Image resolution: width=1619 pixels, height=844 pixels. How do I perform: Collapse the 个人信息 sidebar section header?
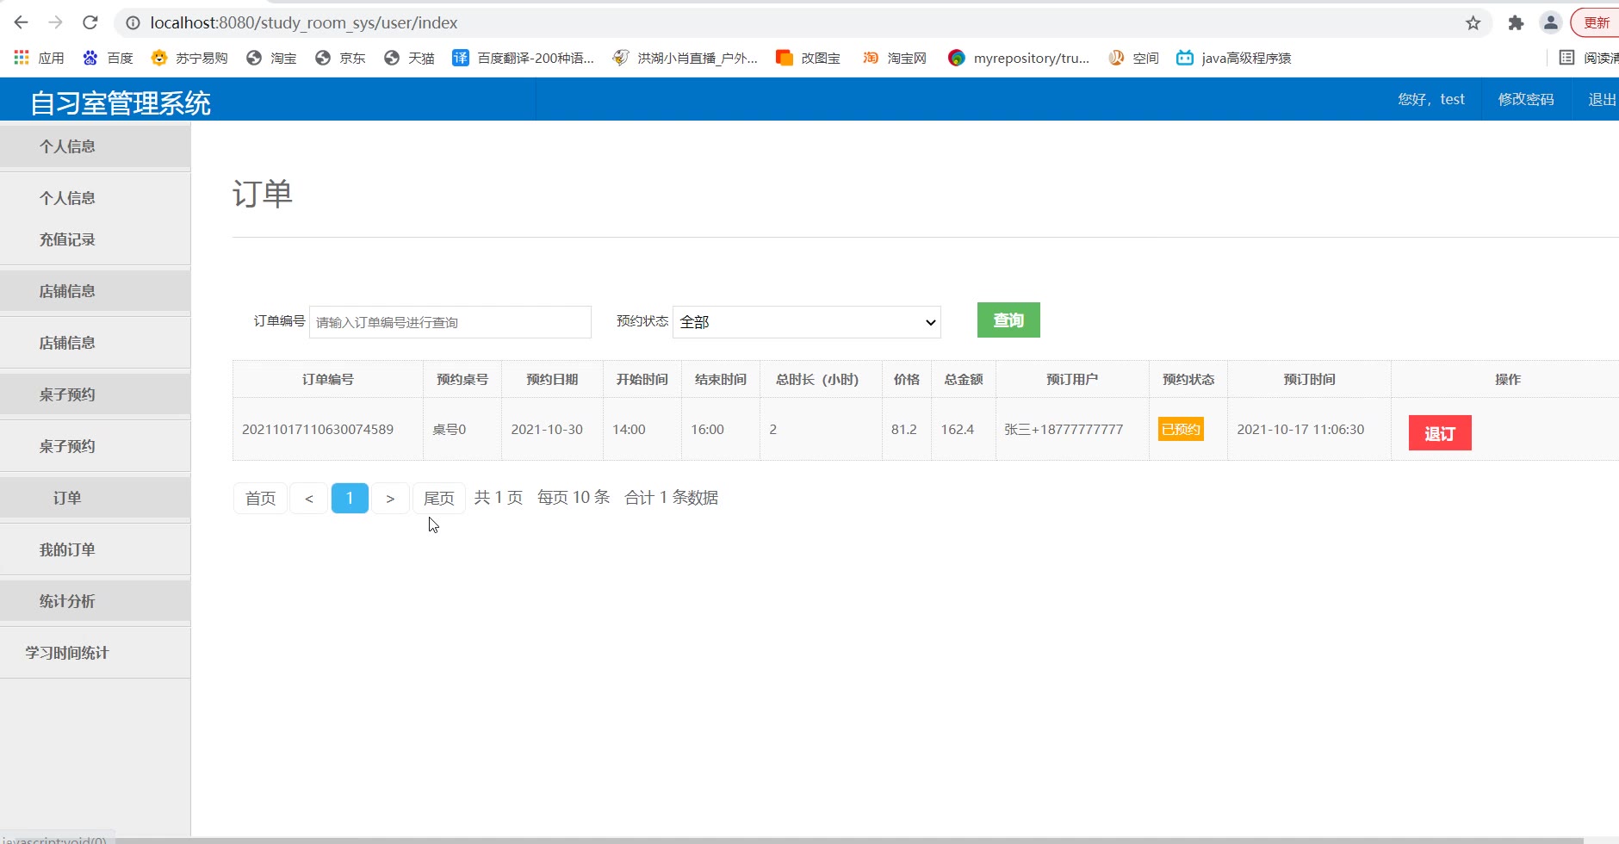coord(67,146)
